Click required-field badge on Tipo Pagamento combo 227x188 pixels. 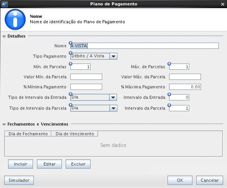pyautogui.click(x=70, y=53)
